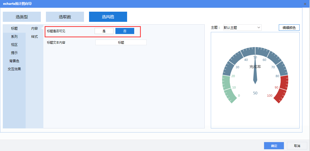
Task: Open the 提示 settings category
Action: tap(14, 53)
